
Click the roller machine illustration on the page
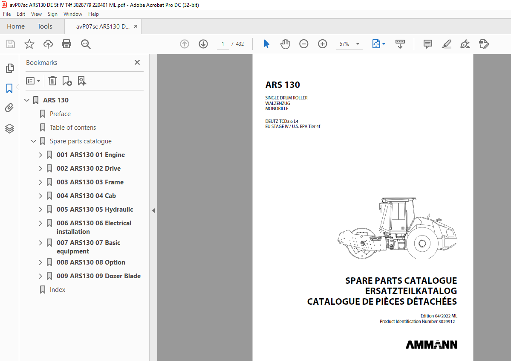(397, 228)
